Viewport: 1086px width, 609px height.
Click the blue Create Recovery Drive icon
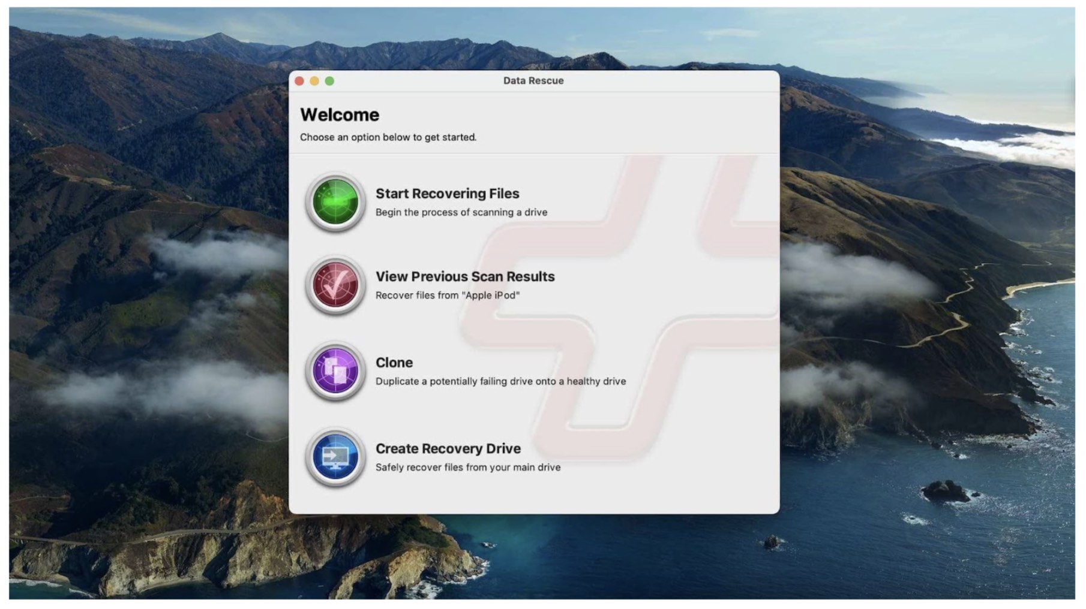335,457
